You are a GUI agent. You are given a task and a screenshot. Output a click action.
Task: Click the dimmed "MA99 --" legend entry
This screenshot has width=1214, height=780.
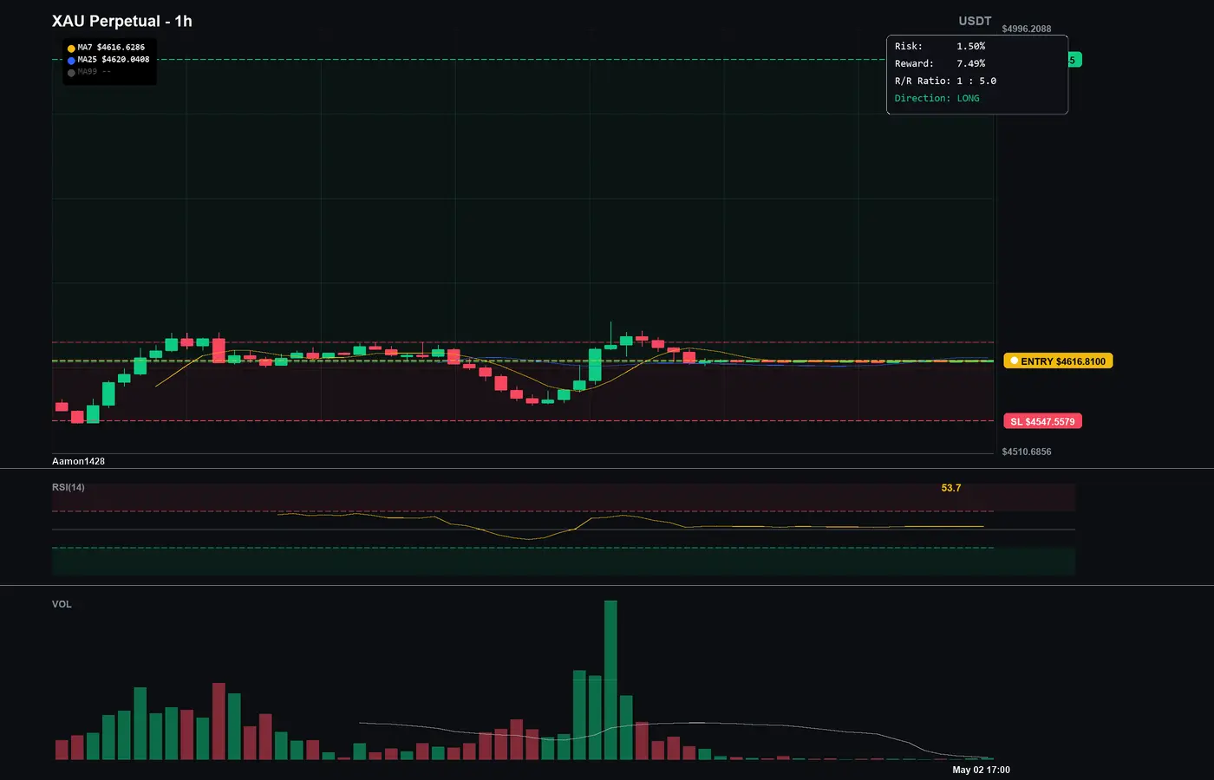(x=94, y=72)
